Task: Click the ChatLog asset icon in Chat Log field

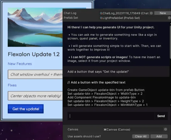Action: [101, 13]
